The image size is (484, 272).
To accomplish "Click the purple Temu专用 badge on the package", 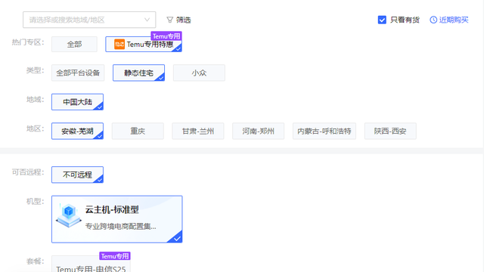I will (x=115, y=256).
